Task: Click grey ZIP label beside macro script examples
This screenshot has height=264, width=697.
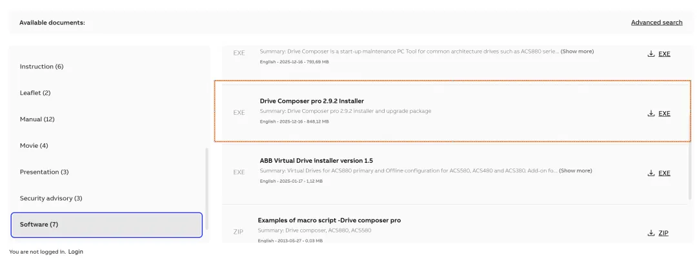Action: tap(238, 232)
